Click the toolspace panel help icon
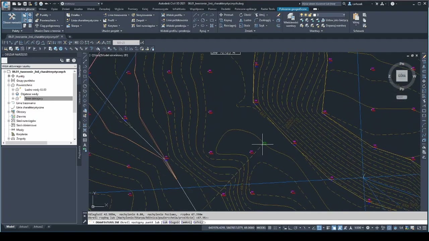The width and height of the screenshot is (429, 241). [x=74, y=61]
